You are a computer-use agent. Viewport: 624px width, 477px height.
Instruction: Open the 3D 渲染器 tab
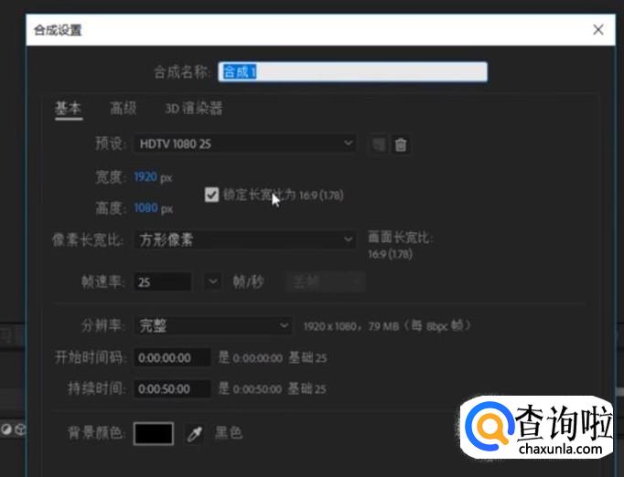(x=193, y=108)
